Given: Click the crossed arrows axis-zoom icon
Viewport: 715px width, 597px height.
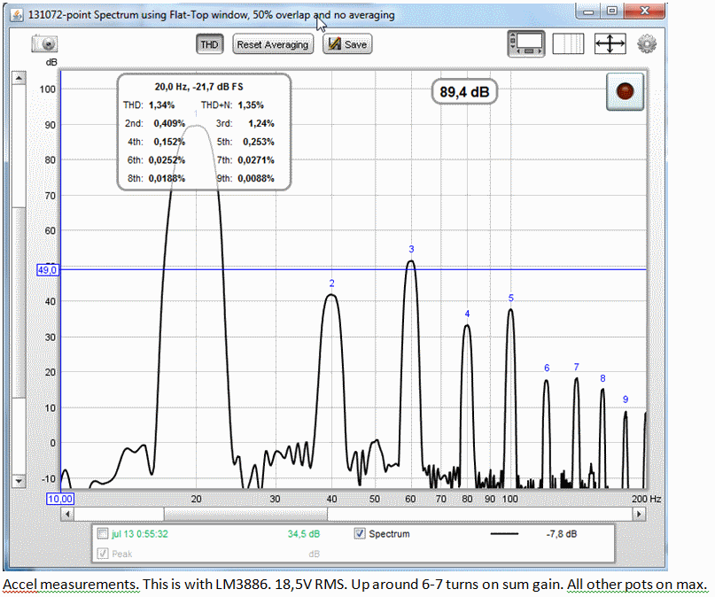Looking at the screenshot, I should pos(610,44).
